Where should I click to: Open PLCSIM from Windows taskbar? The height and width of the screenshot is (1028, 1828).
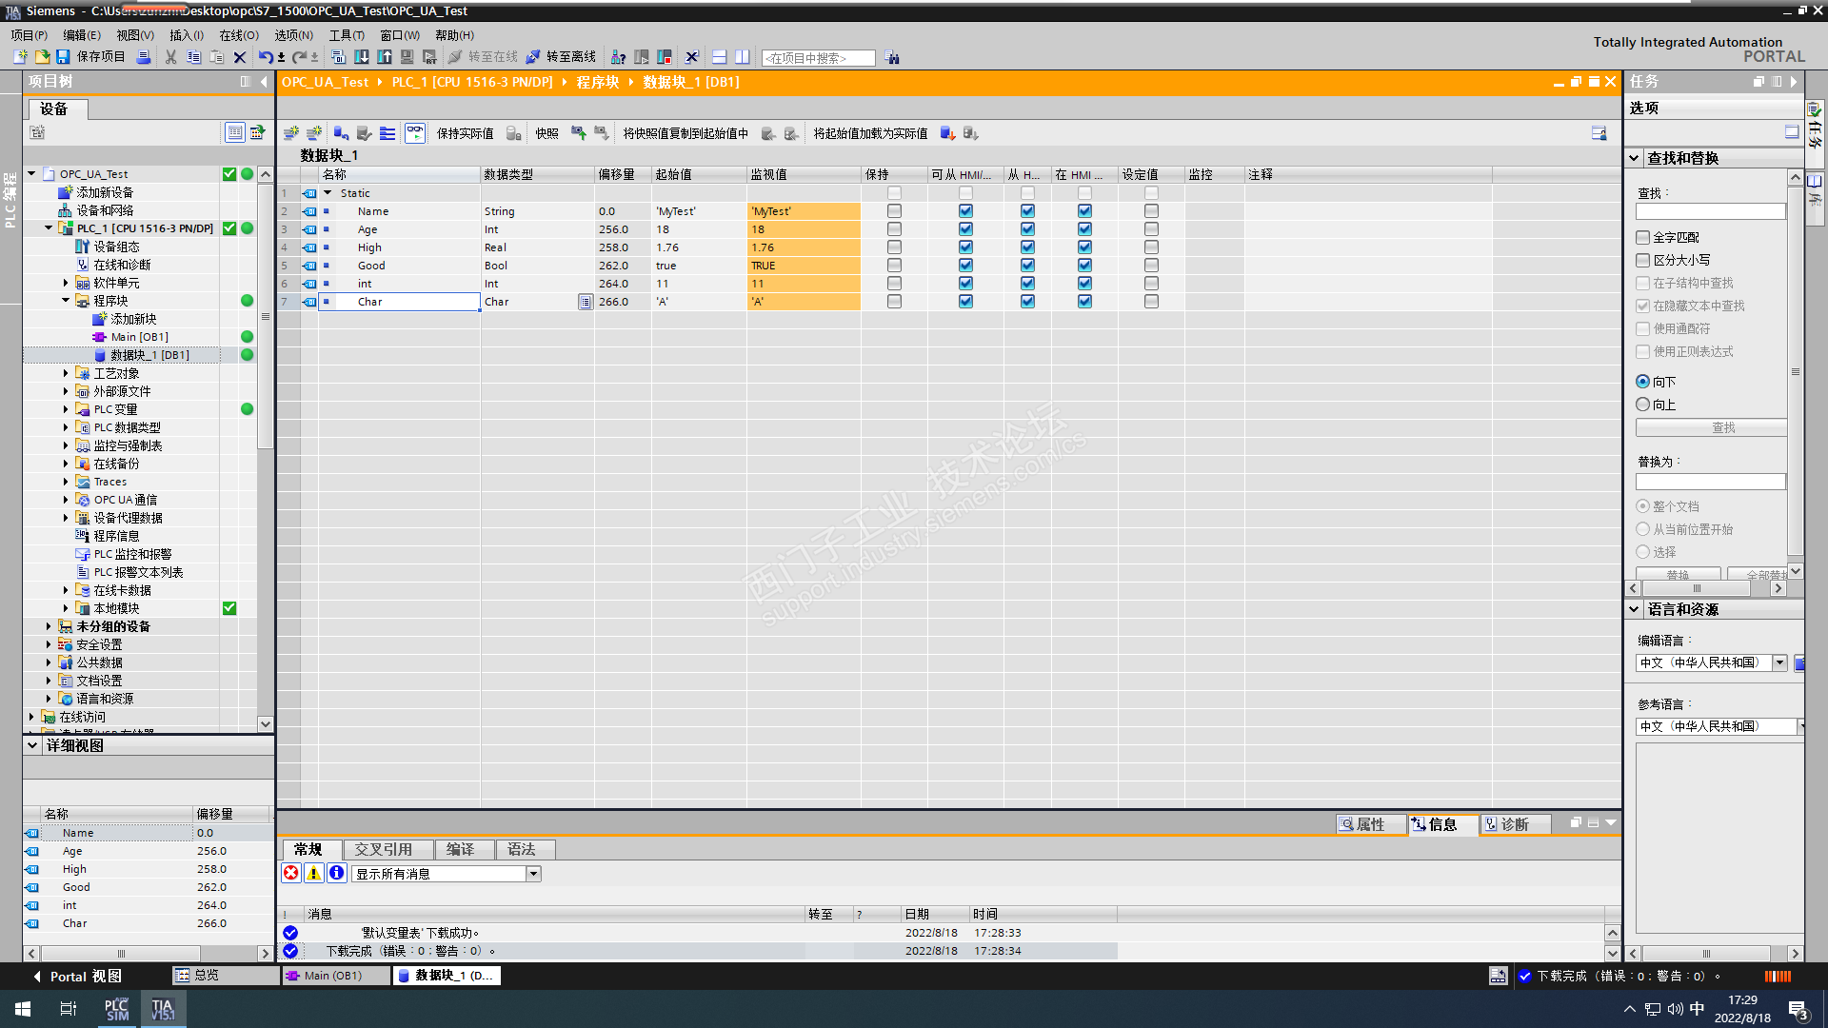pos(117,1009)
